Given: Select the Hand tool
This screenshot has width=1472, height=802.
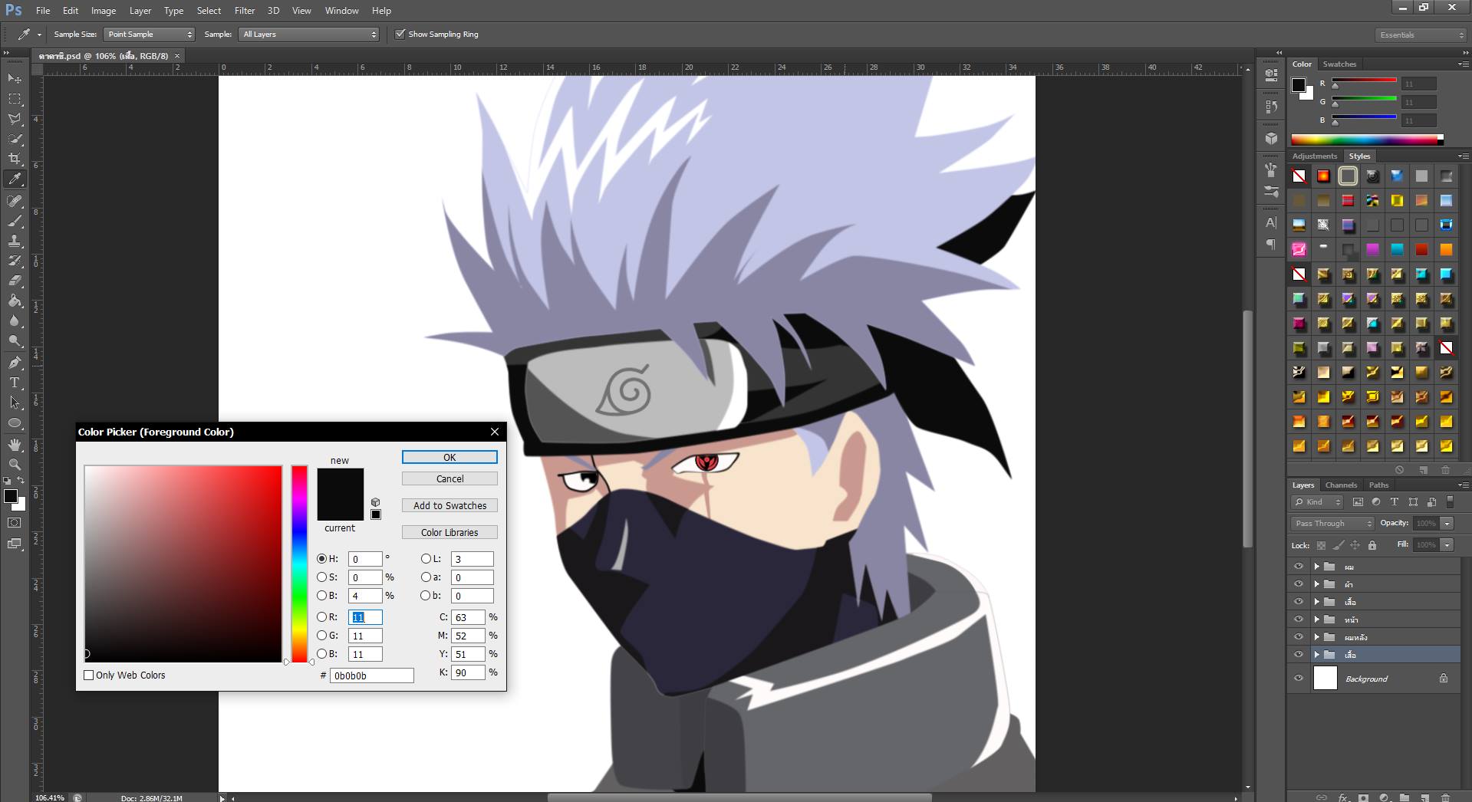Looking at the screenshot, I should point(15,445).
